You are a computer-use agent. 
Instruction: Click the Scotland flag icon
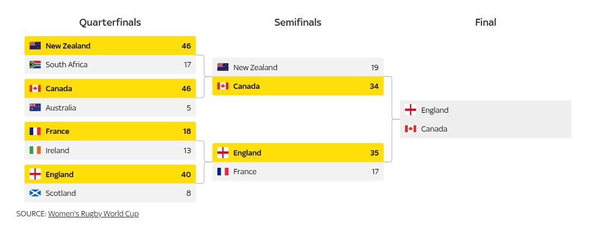pyautogui.click(x=35, y=193)
